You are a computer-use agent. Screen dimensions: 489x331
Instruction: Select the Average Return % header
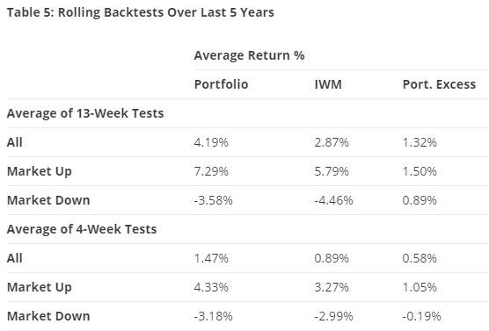point(249,55)
